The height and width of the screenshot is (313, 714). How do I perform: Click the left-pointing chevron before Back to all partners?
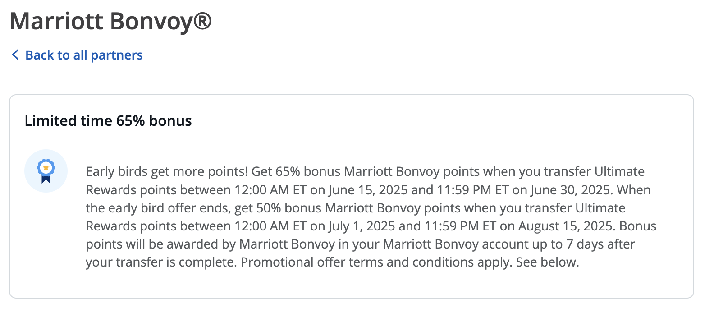[15, 55]
